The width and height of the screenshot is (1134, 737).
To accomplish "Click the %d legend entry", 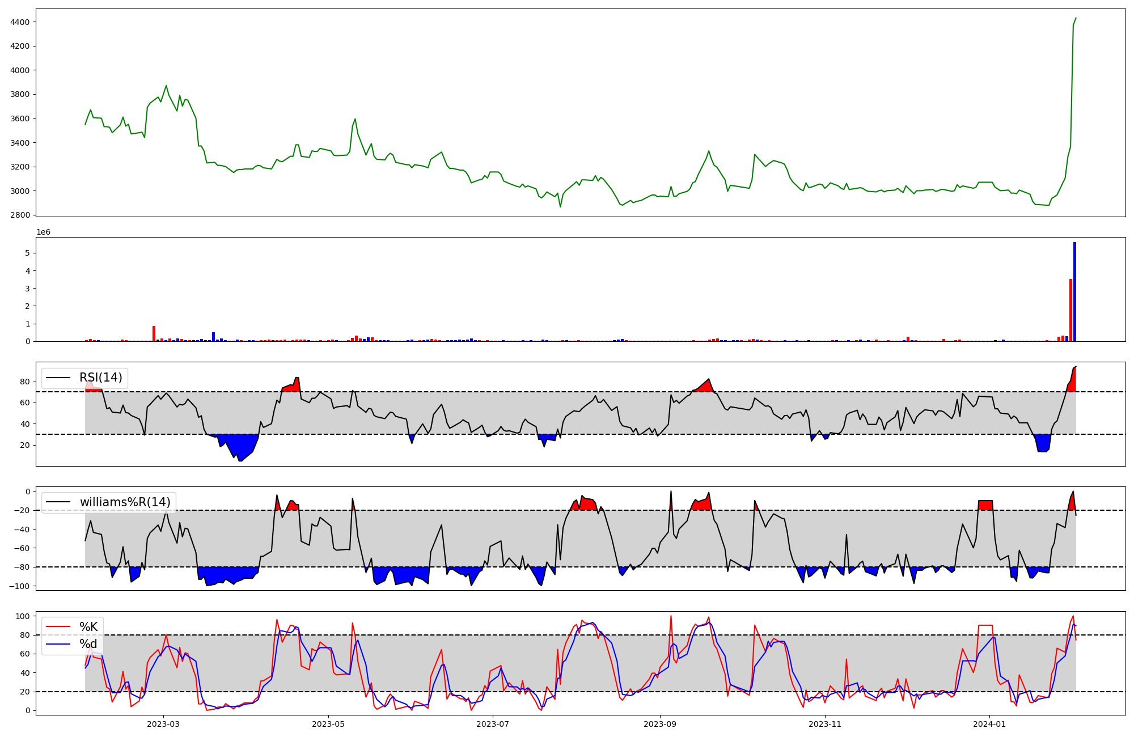I will pos(88,644).
